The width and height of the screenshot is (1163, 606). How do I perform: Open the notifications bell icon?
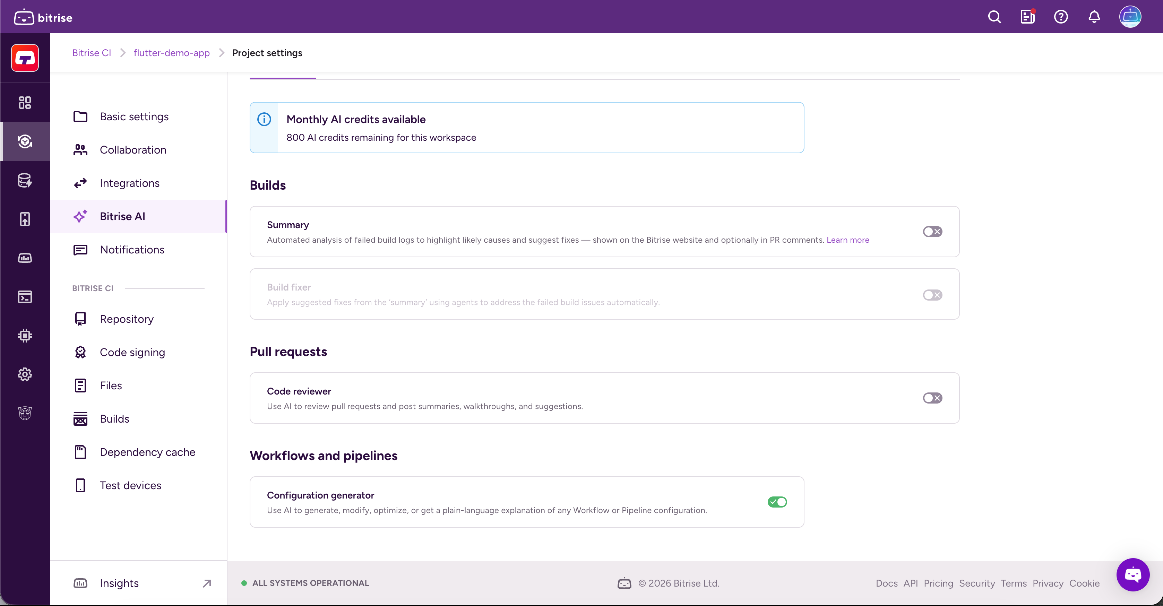coord(1094,17)
